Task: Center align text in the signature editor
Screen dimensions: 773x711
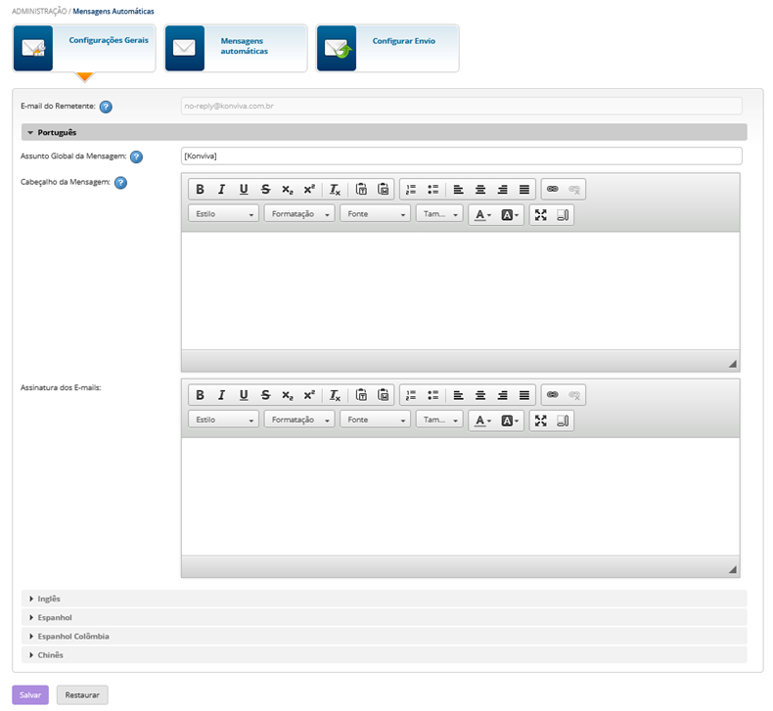Action: click(480, 395)
